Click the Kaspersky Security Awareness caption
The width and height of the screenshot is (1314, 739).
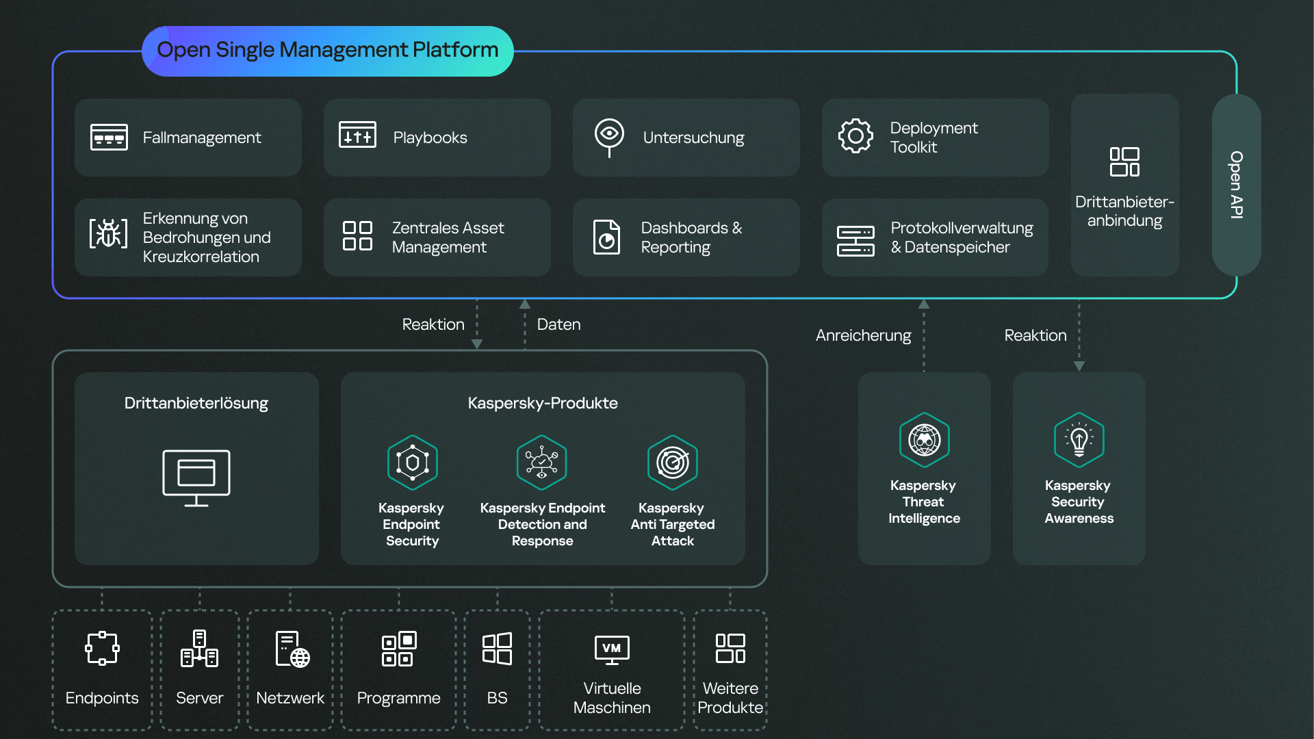[1079, 502]
